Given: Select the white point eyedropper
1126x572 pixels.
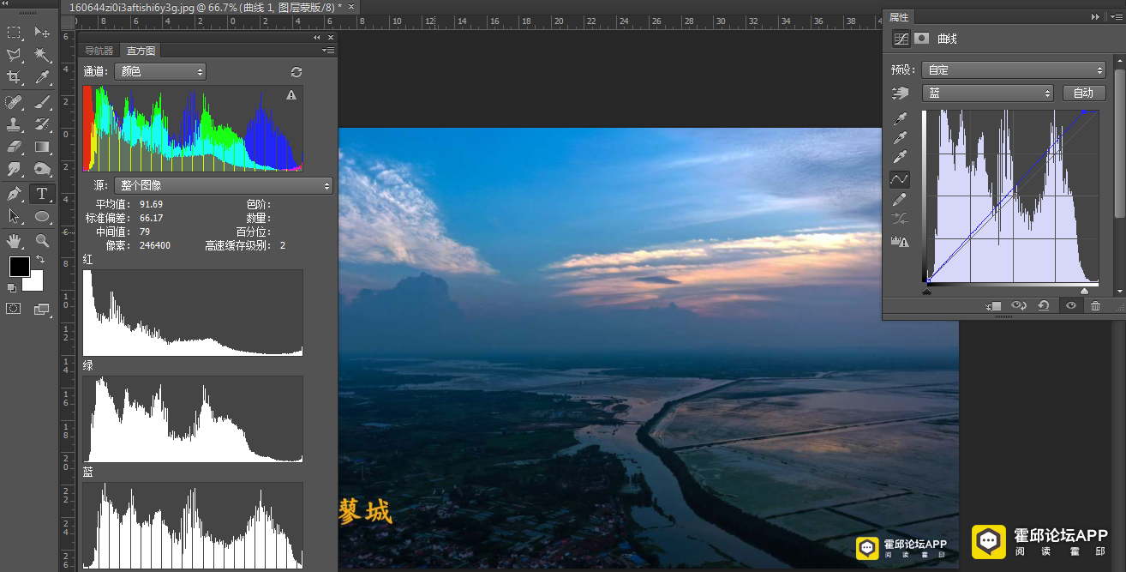Looking at the screenshot, I should click(900, 158).
